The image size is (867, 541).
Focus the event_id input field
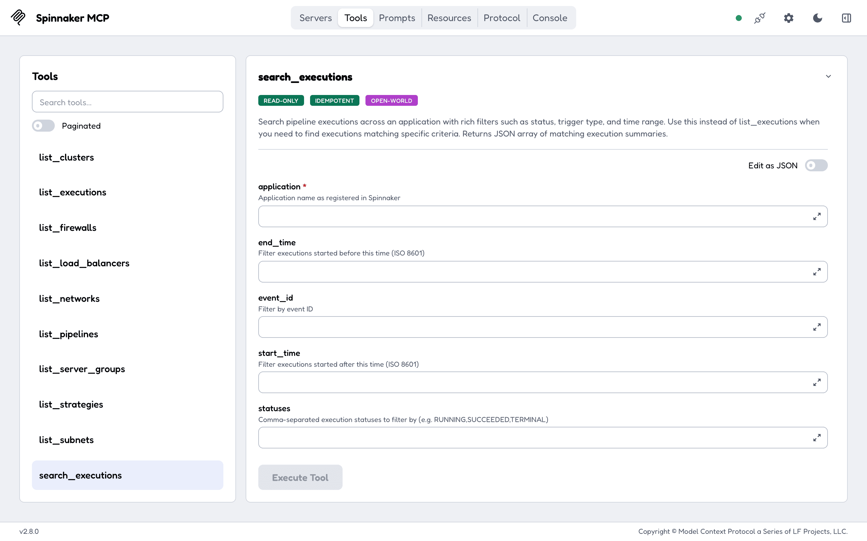pos(543,327)
